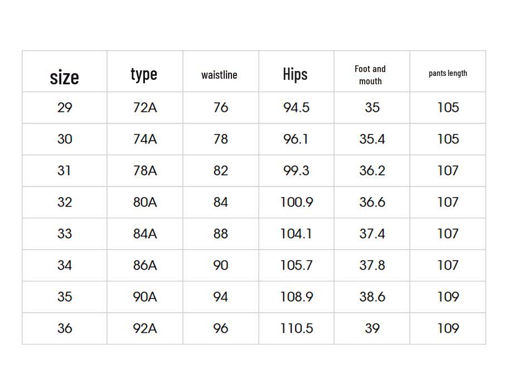Click the 74A type cell

pyautogui.click(x=145, y=139)
